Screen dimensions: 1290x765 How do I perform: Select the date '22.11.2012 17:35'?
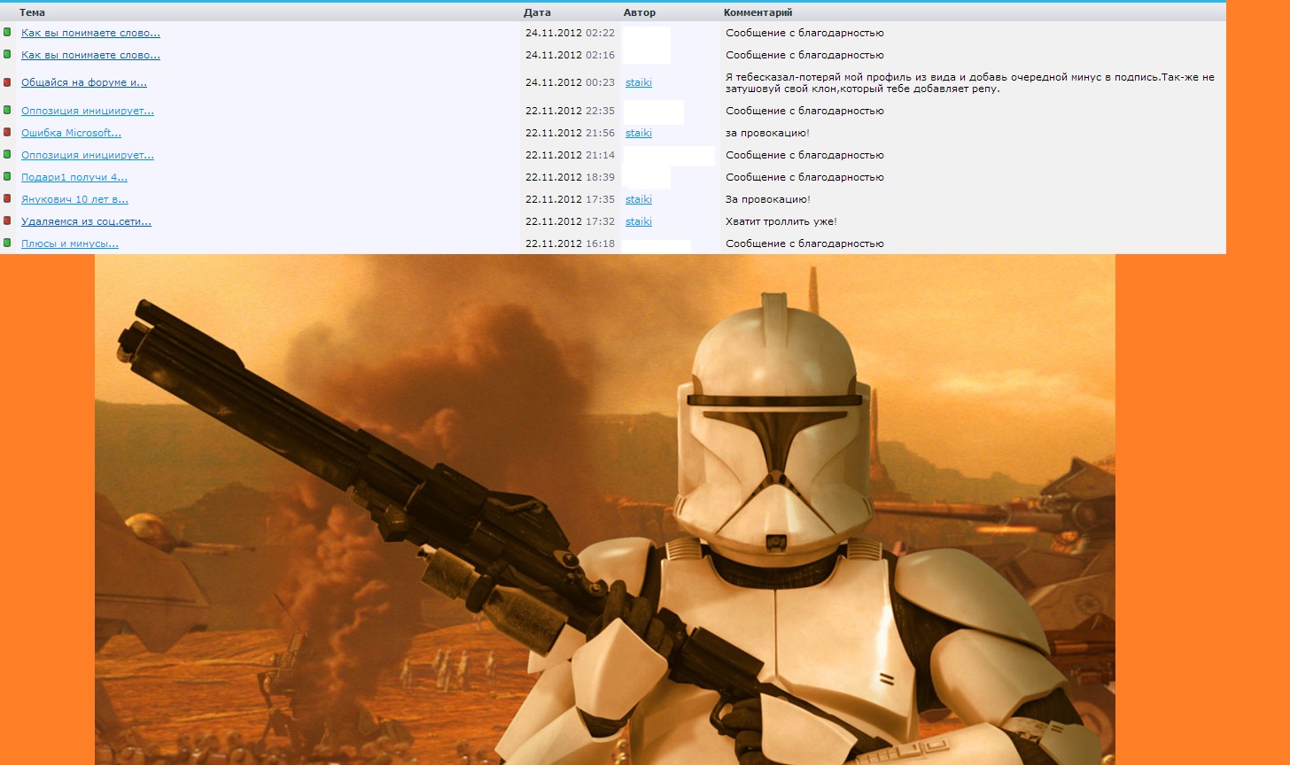pyautogui.click(x=570, y=199)
